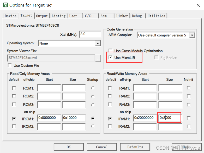Select IROM1 Startup radio button

click(x=93, y=118)
